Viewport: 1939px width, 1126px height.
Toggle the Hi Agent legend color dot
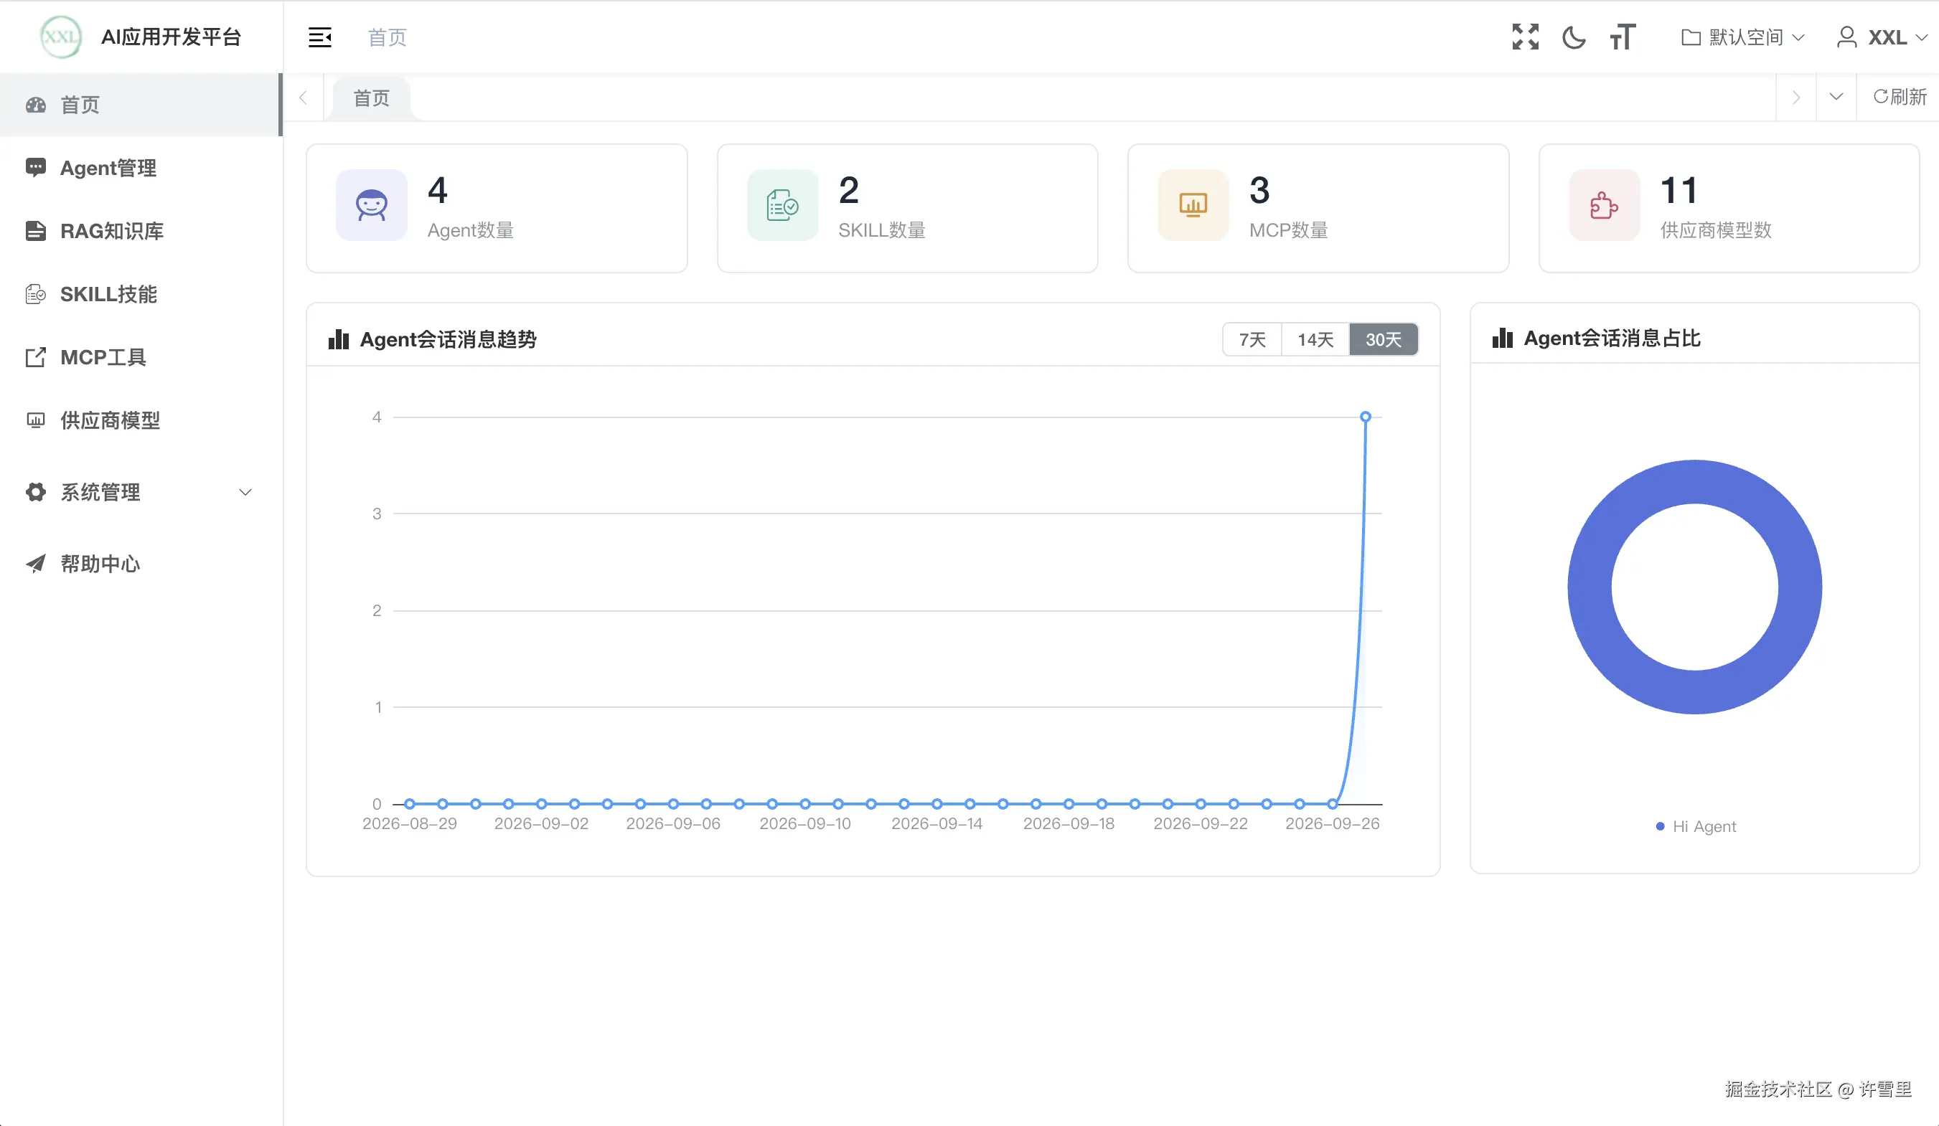(1660, 826)
